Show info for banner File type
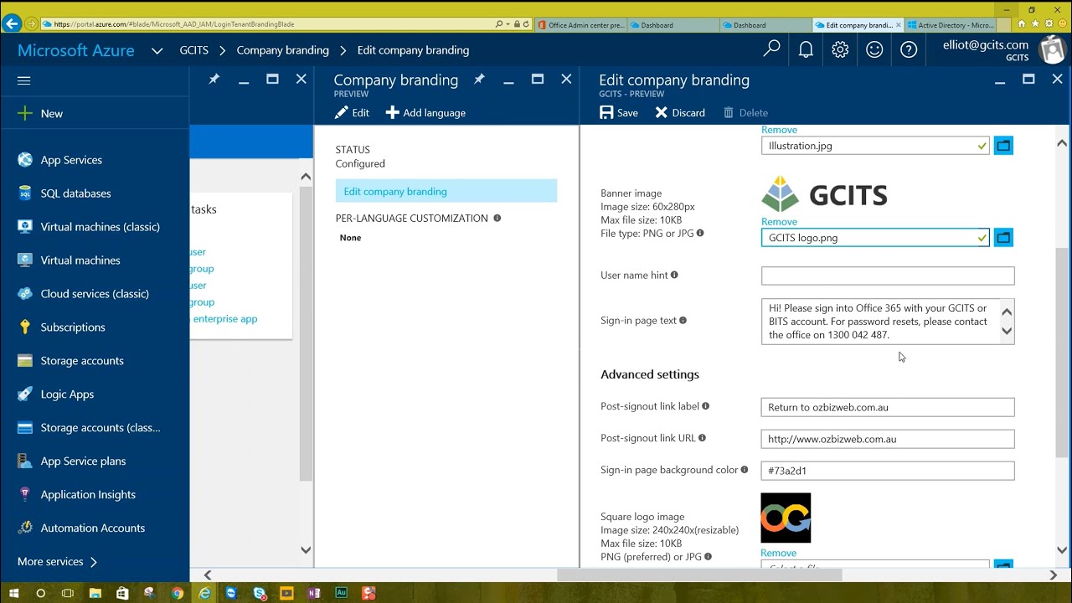1072x603 pixels. coord(700,233)
